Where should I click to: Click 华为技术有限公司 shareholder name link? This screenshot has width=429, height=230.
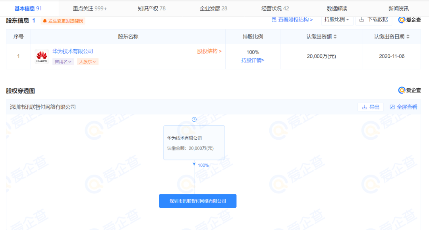(x=73, y=51)
